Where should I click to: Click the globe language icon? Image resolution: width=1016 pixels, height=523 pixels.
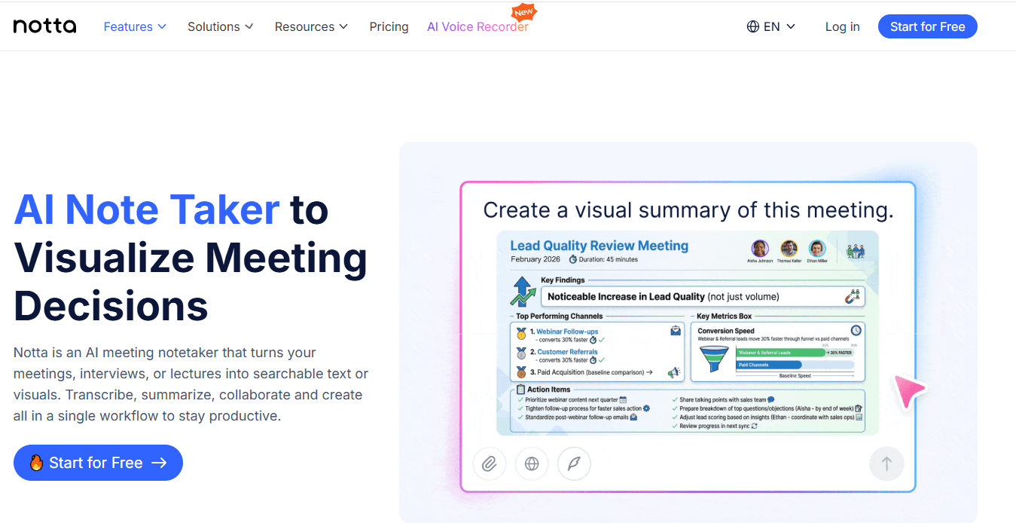click(x=752, y=26)
